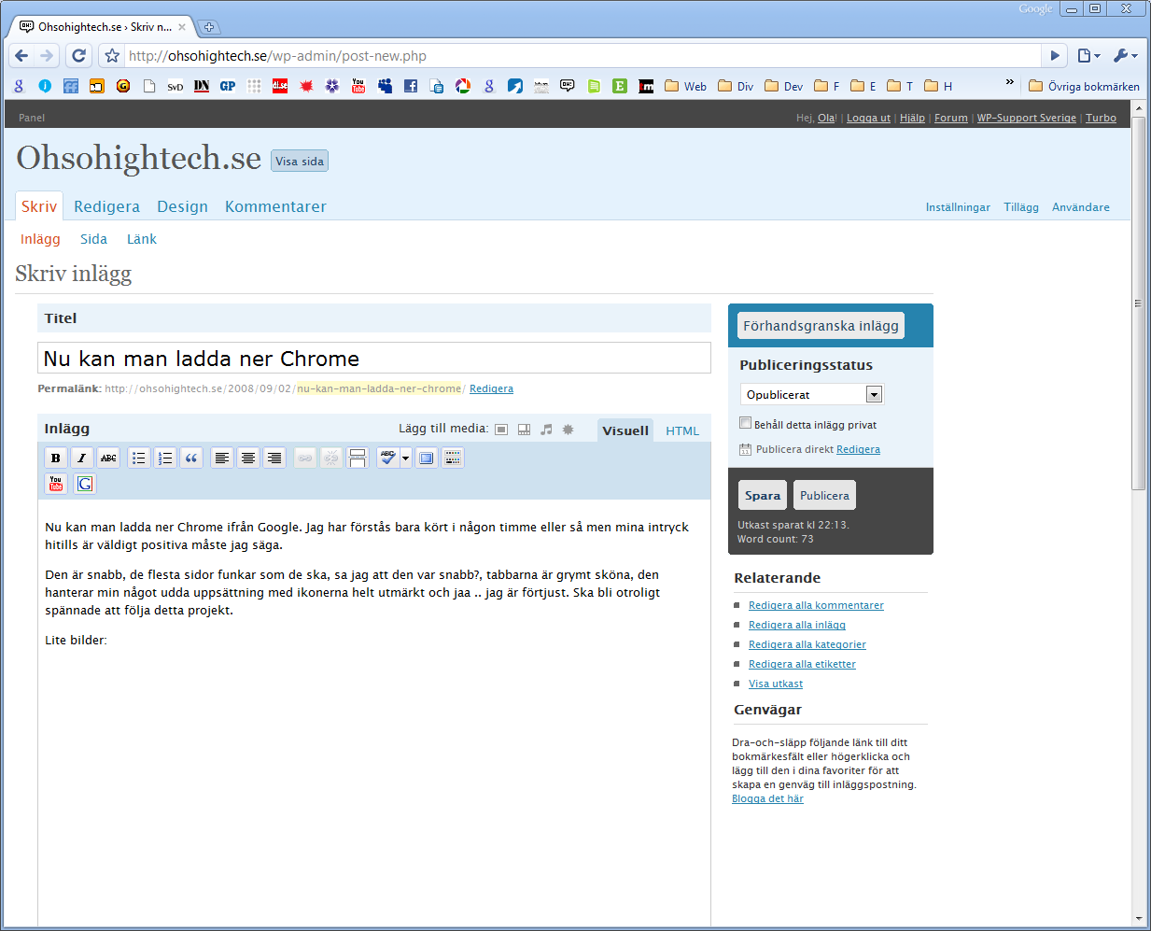Toggle bold formatting in editor toolbar
Screen dimensions: 1151x931
click(x=56, y=458)
